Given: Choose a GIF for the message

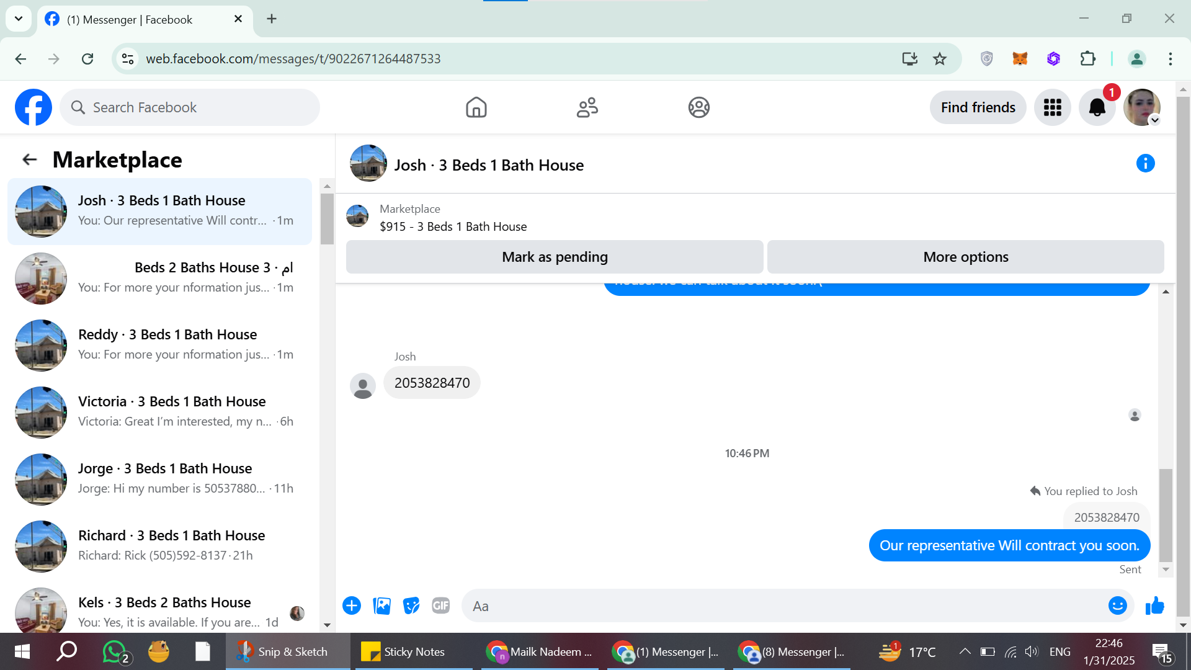Looking at the screenshot, I should [x=440, y=605].
